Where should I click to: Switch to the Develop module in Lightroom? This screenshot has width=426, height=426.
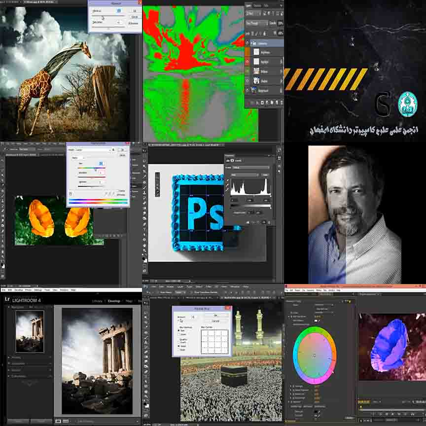(x=114, y=301)
